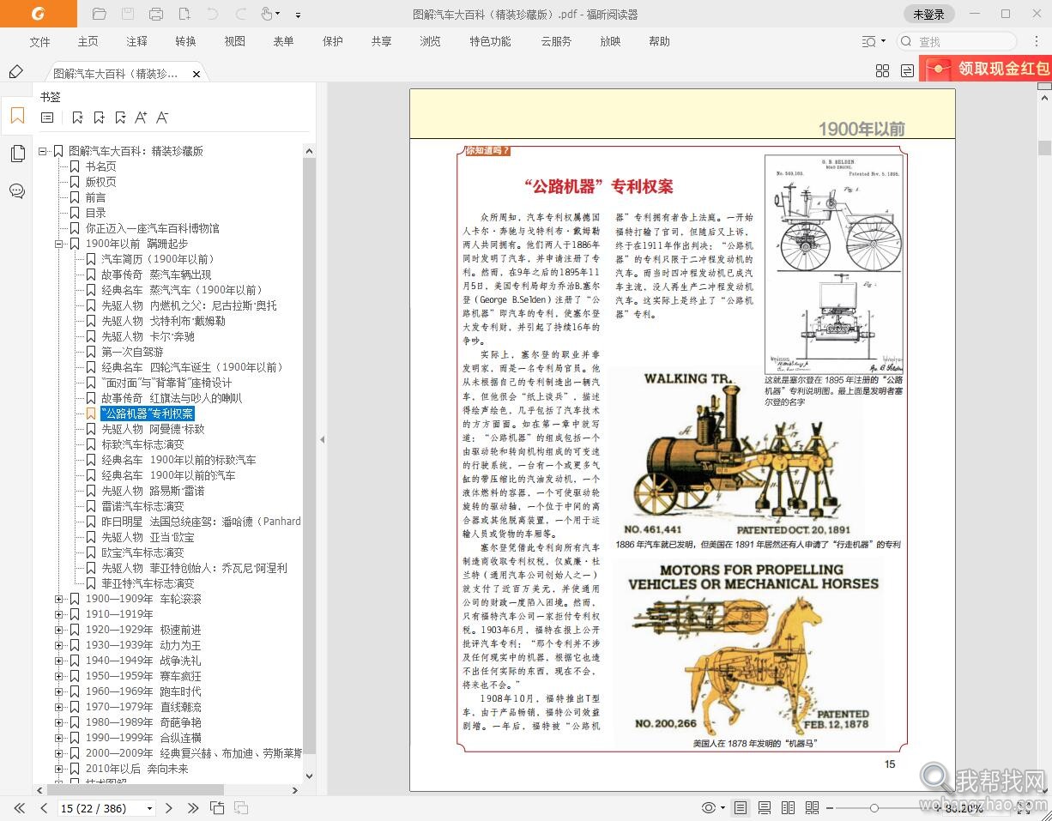The height and width of the screenshot is (821, 1052).
Task: Go to previous page arrow
Action: 43,808
